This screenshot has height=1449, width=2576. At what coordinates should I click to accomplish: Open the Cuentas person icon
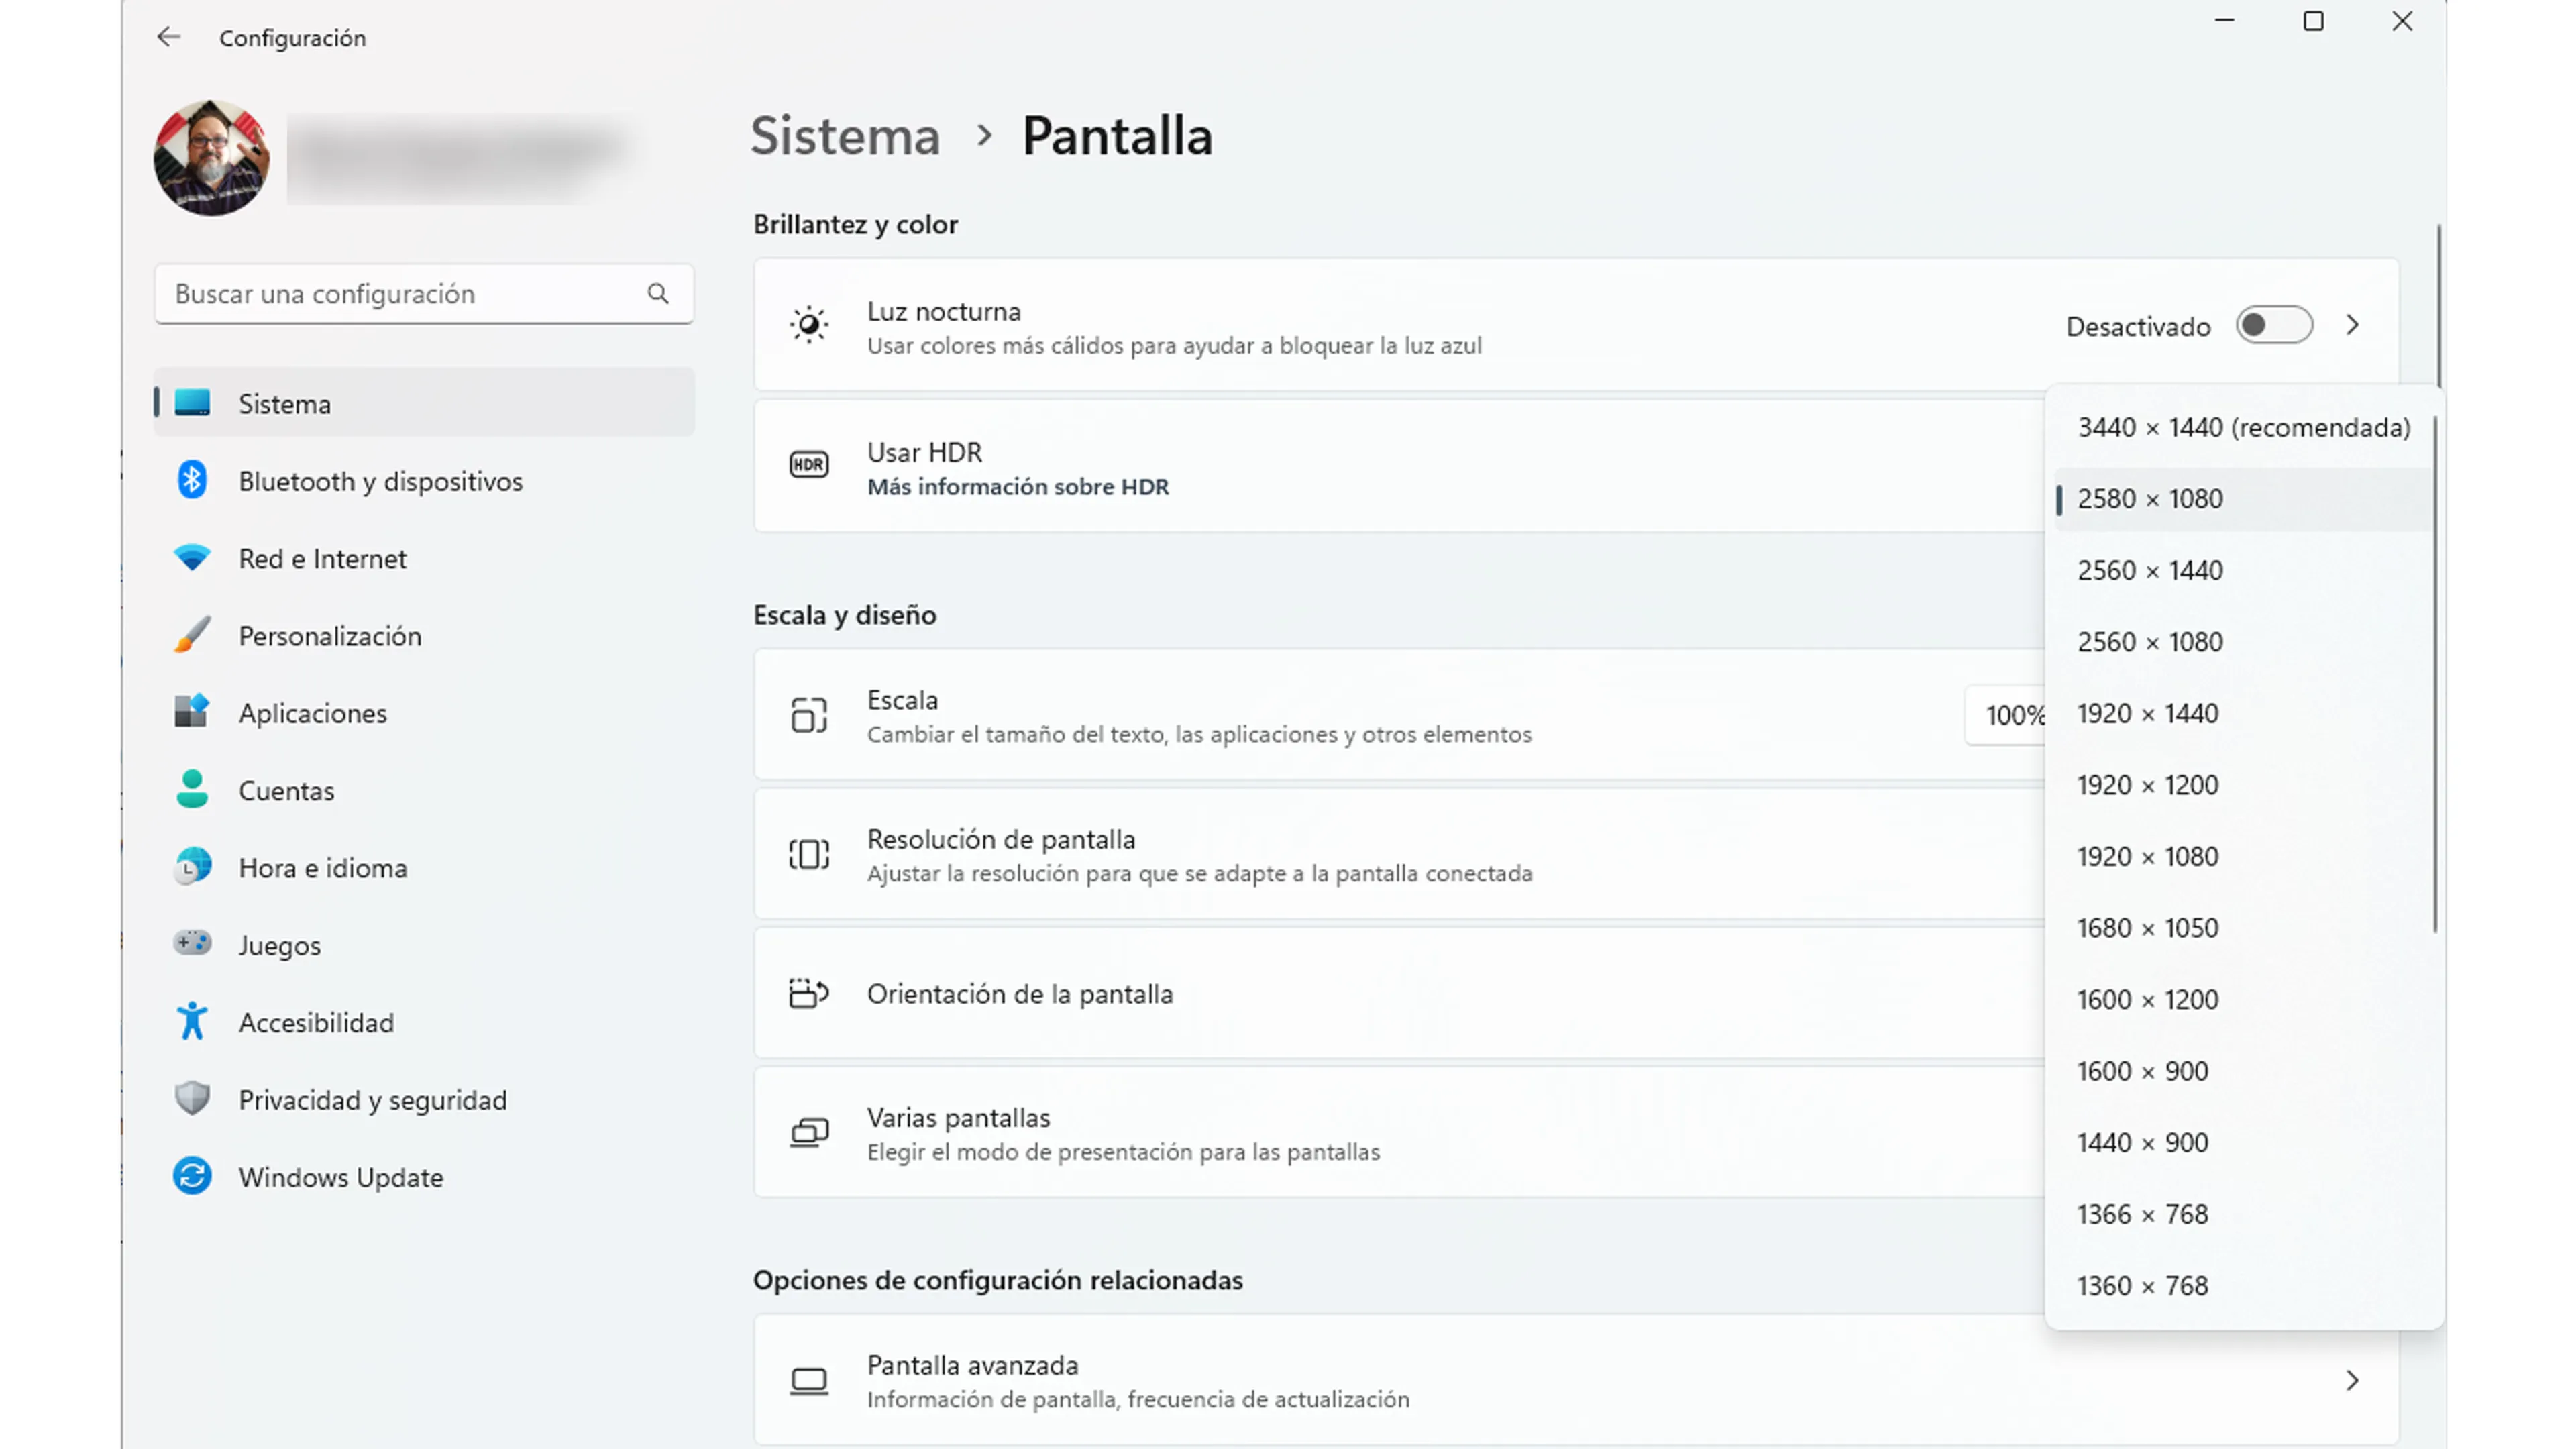[x=192, y=789]
